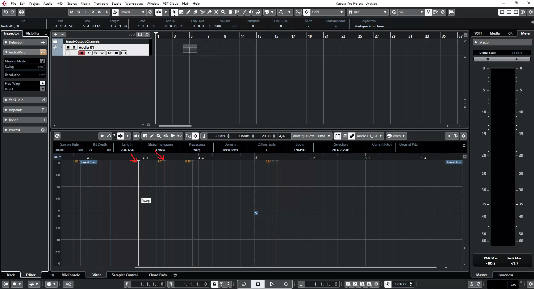The image size is (534, 289).
Task: Click the AQ auto quantize button
Action: tap(68, 284)
